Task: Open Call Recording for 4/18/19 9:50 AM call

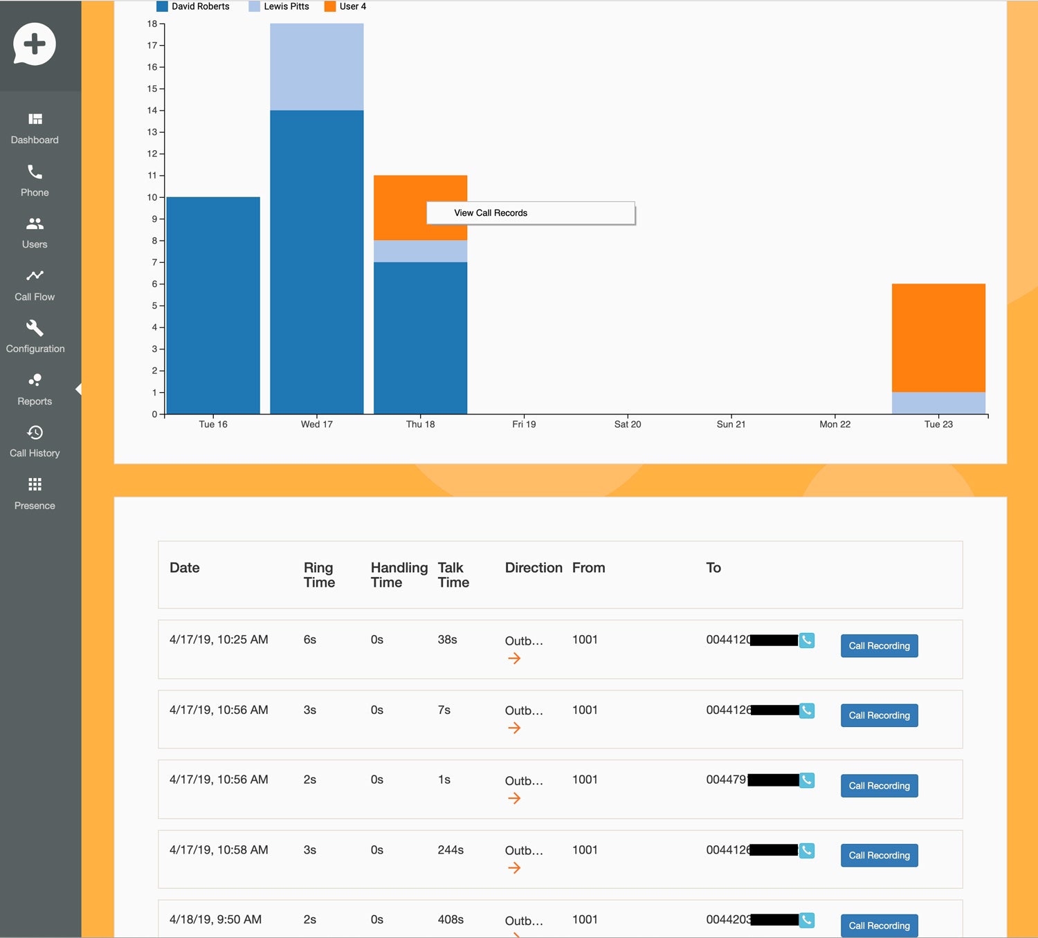Action: tap(879, 926)
